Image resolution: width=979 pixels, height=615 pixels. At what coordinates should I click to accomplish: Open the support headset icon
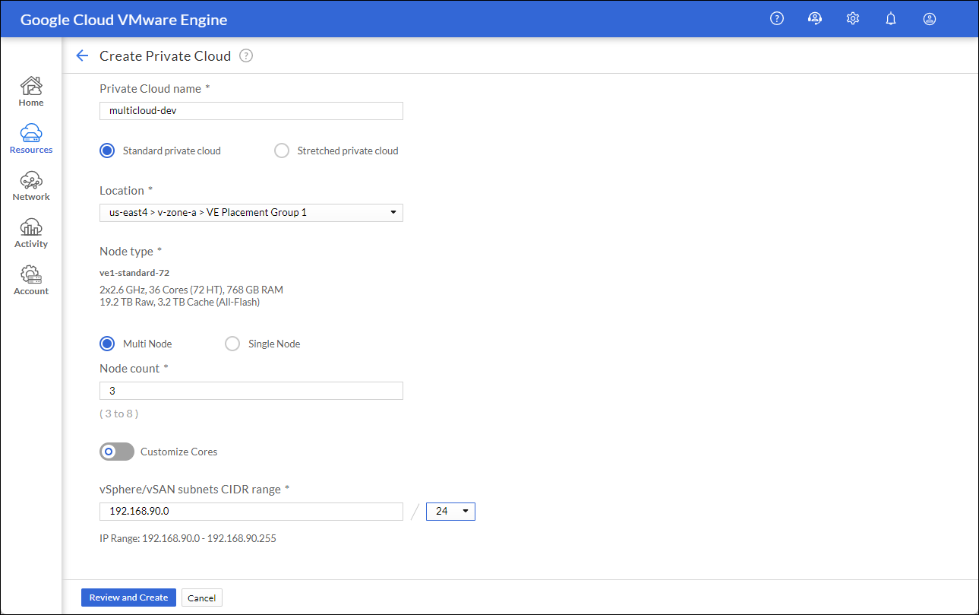click(815, 19)
